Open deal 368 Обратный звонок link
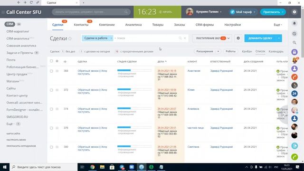Screen dimensions: 304x171 pos(92,72)
